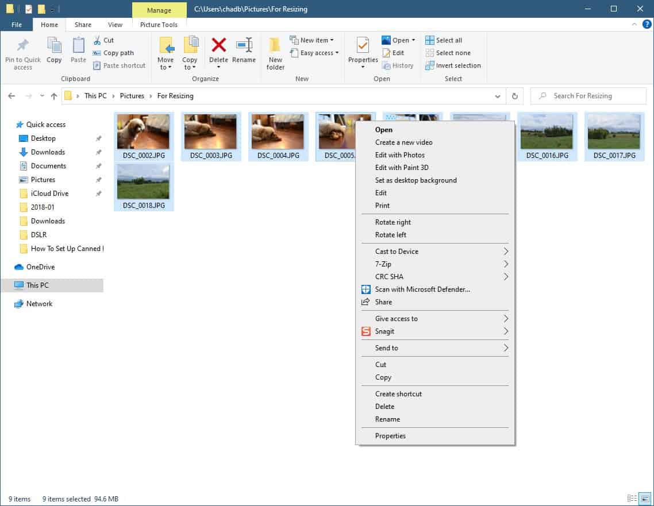Open the File tab
This screenshot has width=654, height=506.
pyautogui.click(x=17, y=25)
